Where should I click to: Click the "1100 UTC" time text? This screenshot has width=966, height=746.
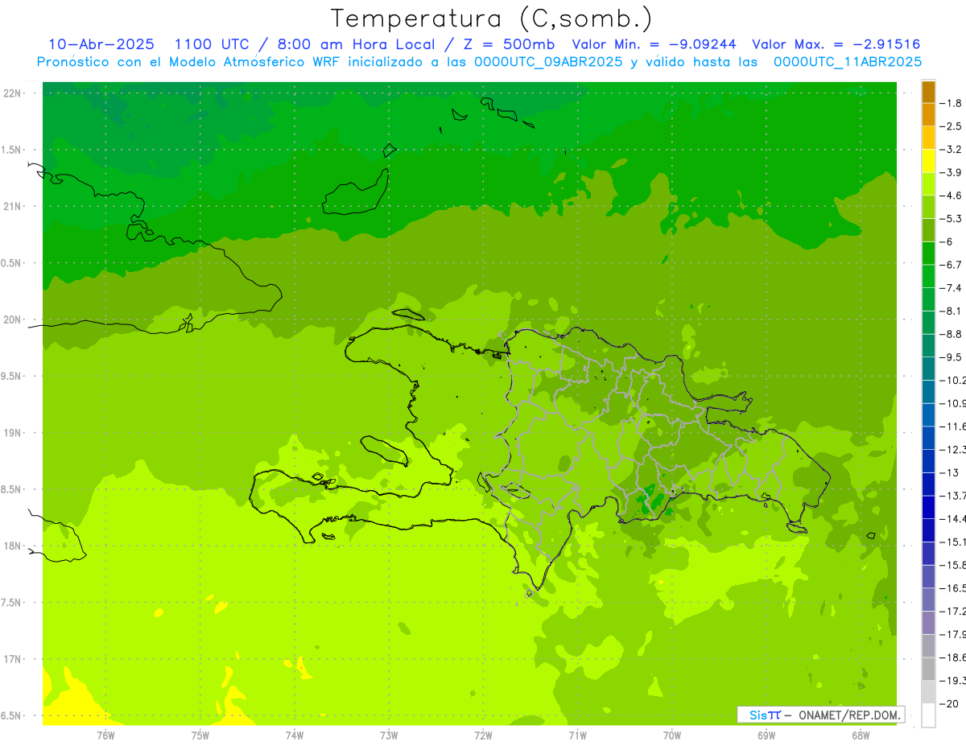(213, 44)
